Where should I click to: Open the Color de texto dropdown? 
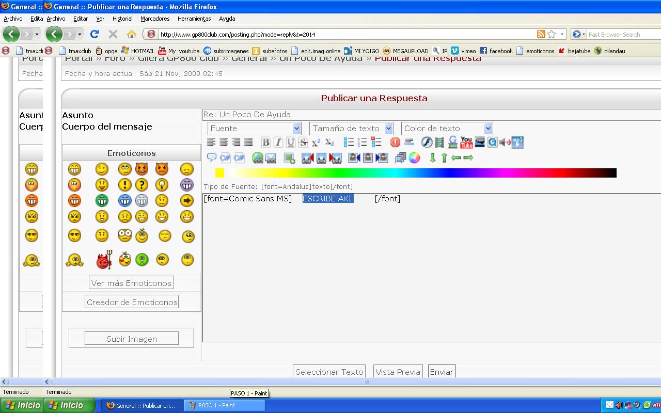point(447,129)
